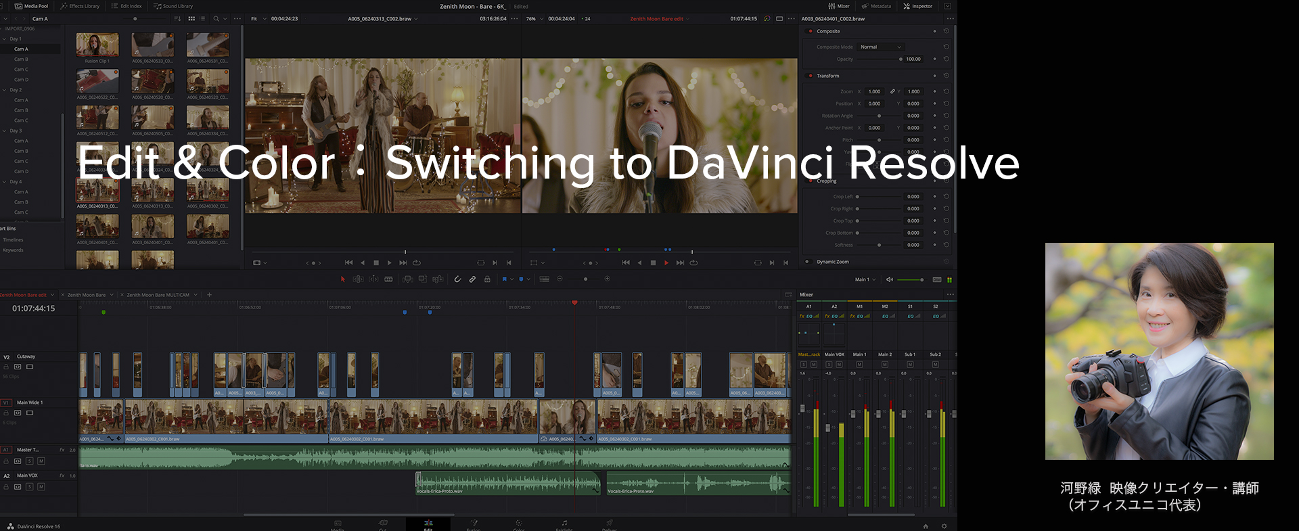Adjust the monitor volume green slider
Viewport: 1299px width, 531px height.
(911, 279)
